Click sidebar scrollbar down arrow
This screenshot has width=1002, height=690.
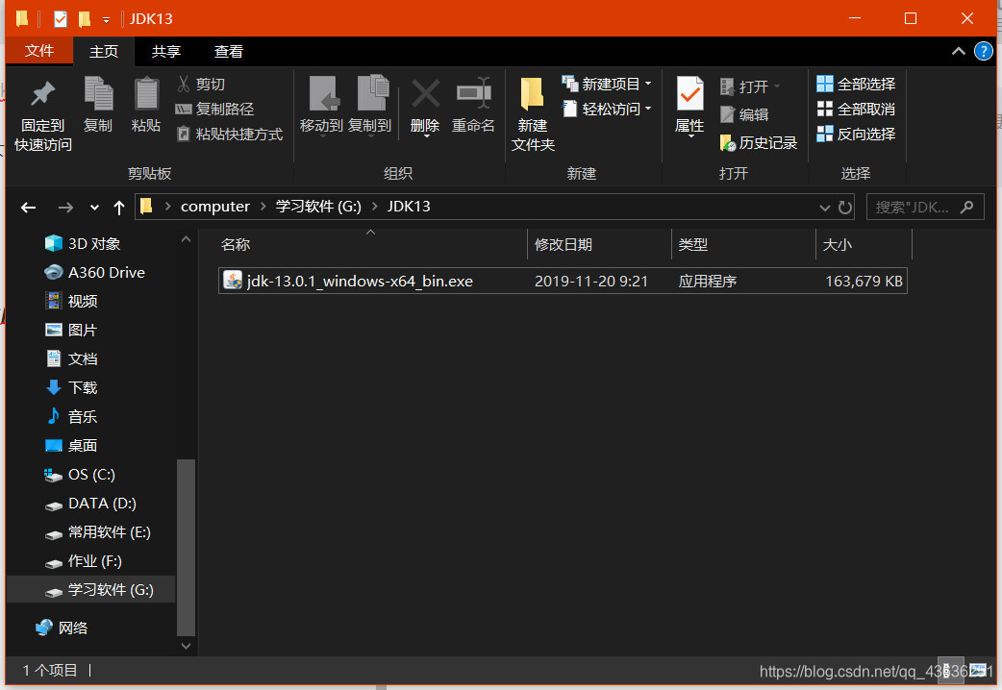[186, 646]
